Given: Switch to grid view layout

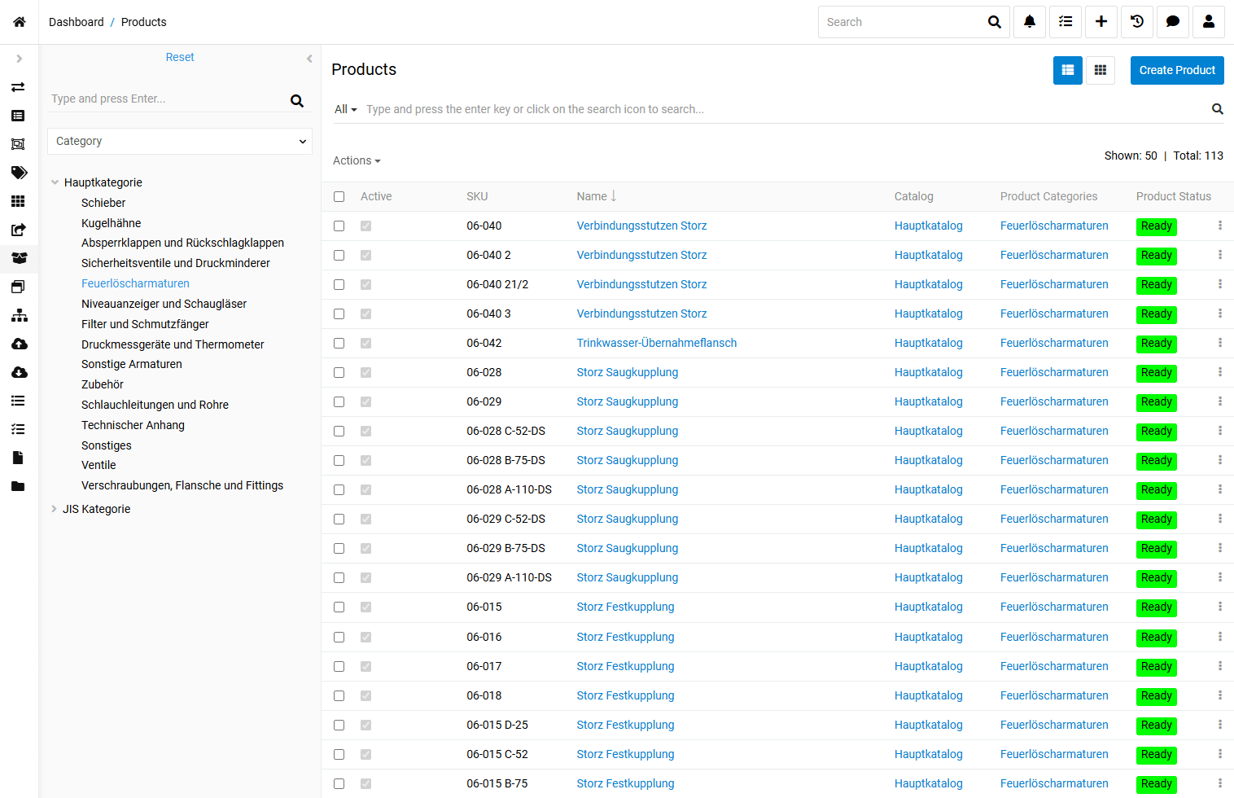Looking at the screenshot, I should pos(1101,70).
